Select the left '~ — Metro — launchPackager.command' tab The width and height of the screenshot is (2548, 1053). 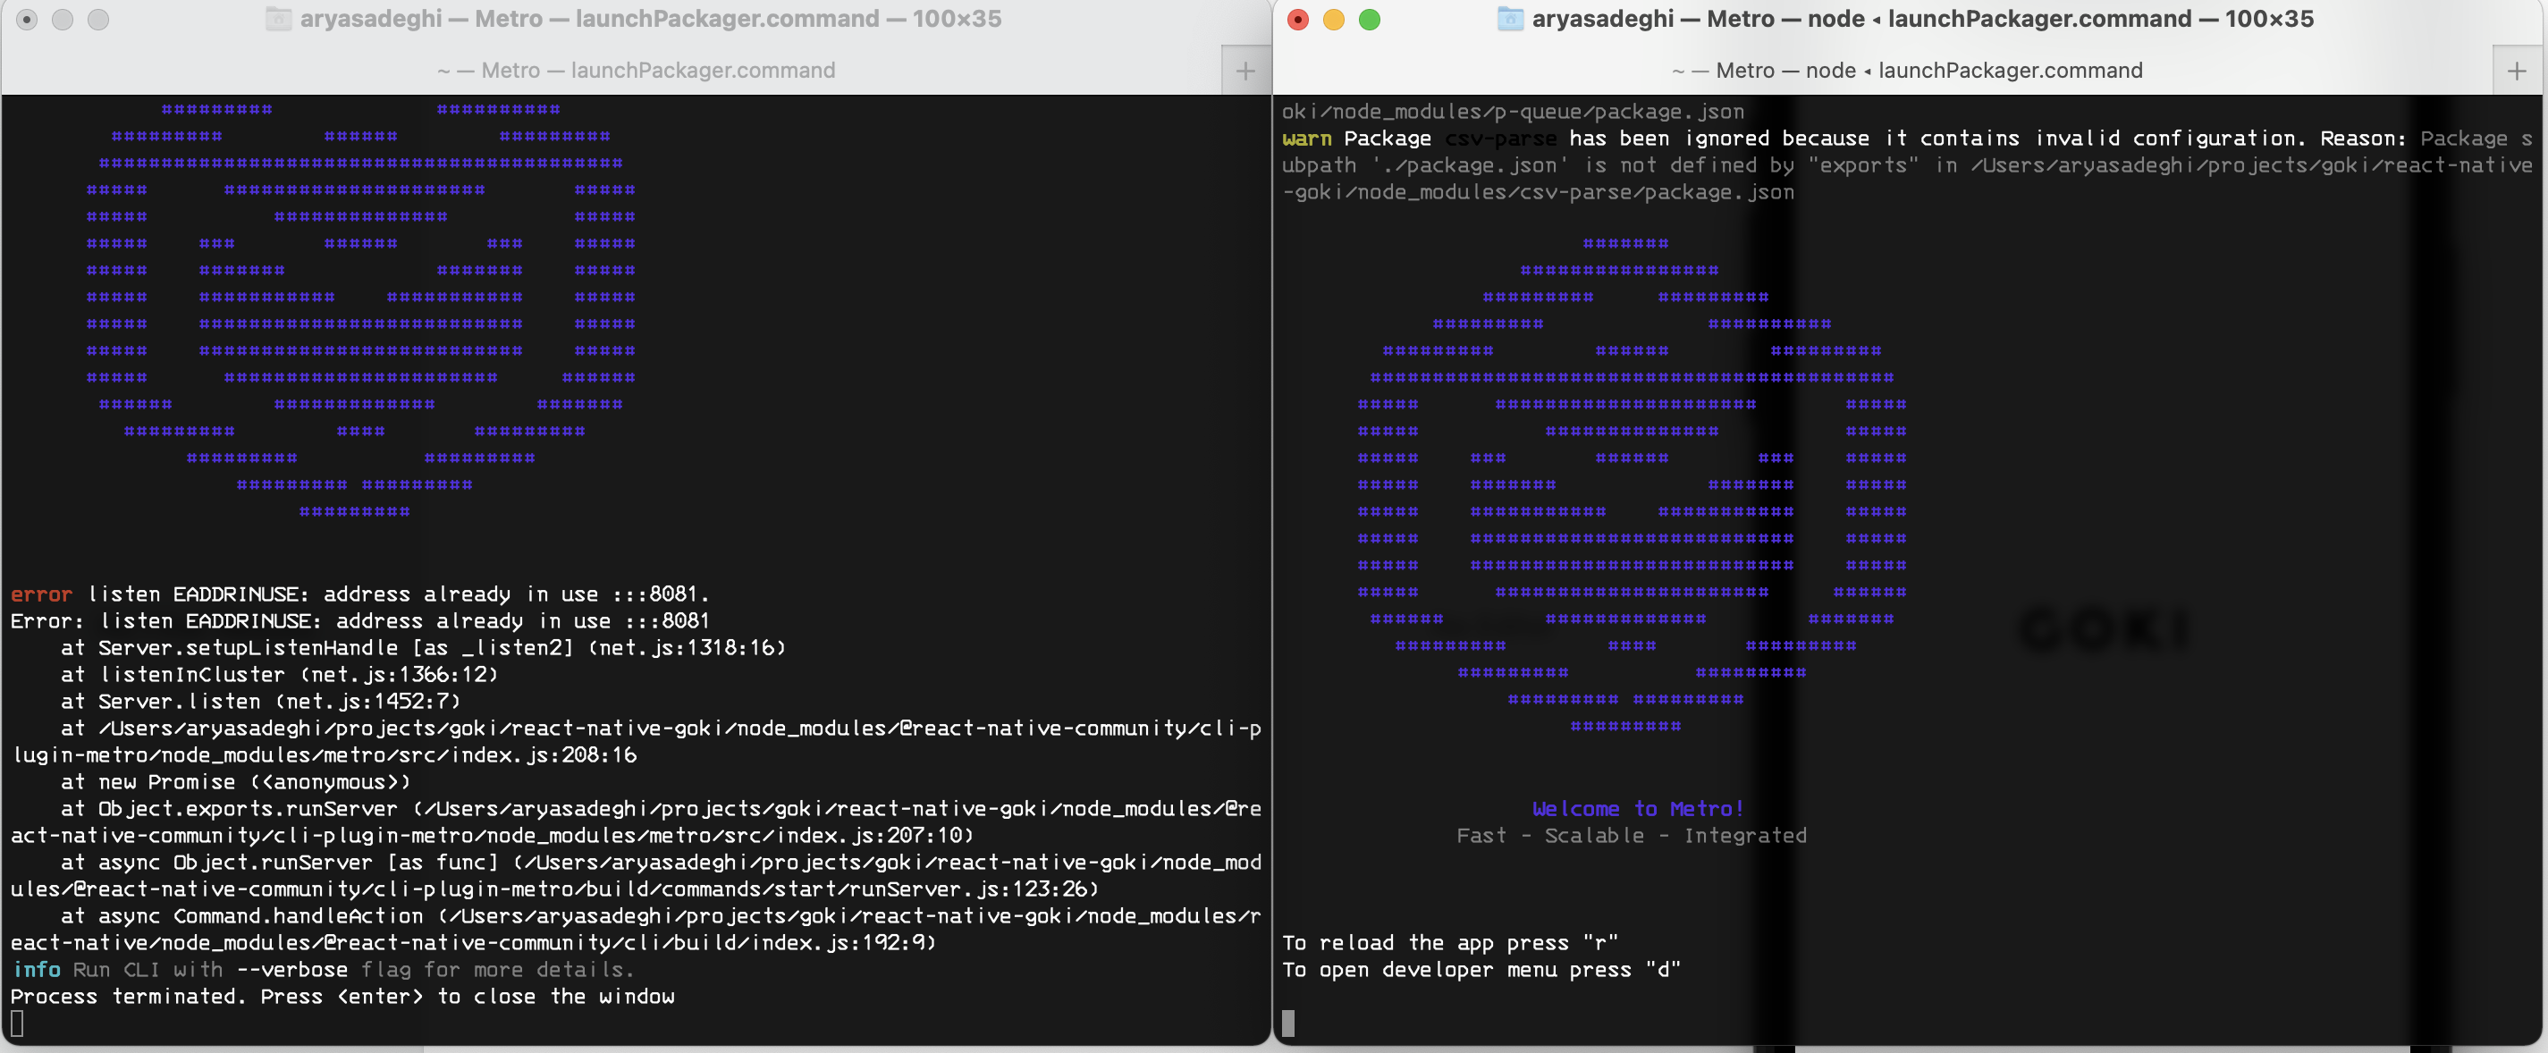(x=635, y=71)
